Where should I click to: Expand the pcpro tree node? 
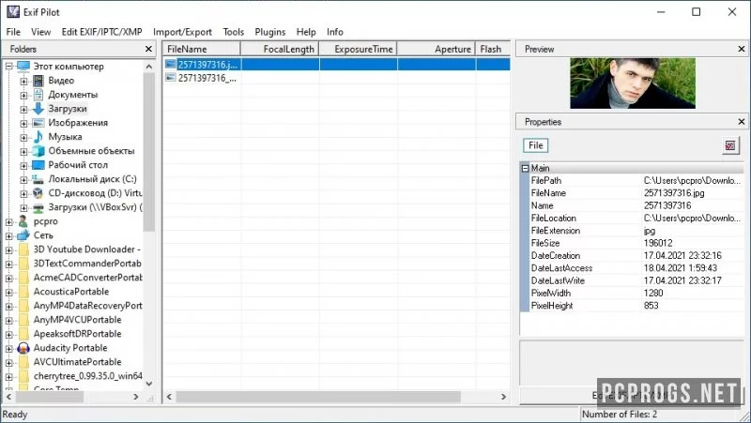coord(9,221)
